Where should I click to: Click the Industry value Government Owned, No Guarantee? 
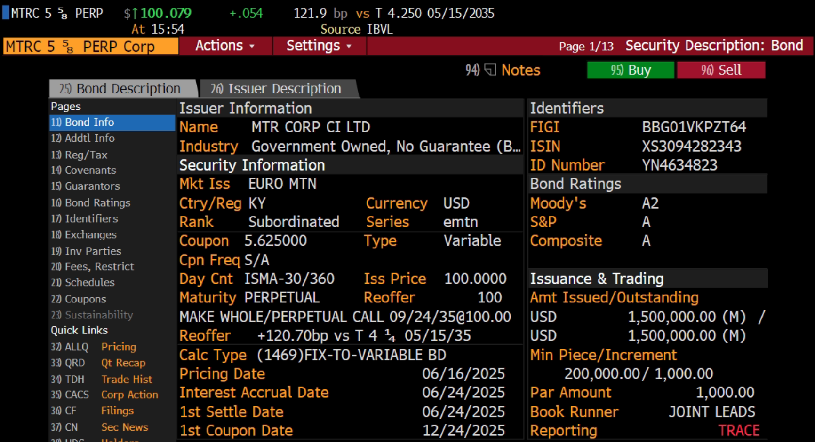pyautogui.click(x=386, y=147)
